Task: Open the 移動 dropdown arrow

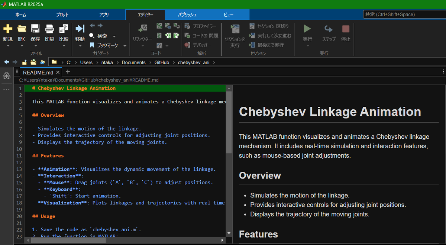Action: (x=80, y=46)
